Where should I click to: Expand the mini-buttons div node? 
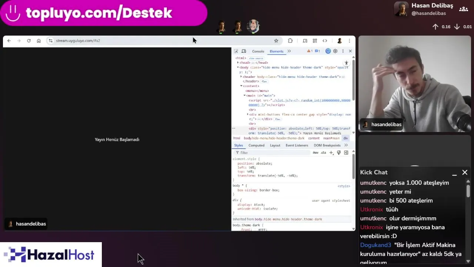pyautogui.click(x=248, y=115)
